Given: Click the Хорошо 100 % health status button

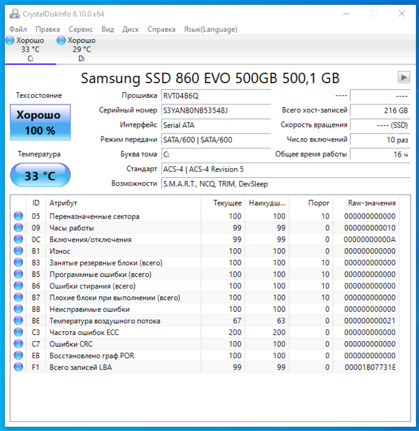Looking at the screenshot, I should coord(40,123).
